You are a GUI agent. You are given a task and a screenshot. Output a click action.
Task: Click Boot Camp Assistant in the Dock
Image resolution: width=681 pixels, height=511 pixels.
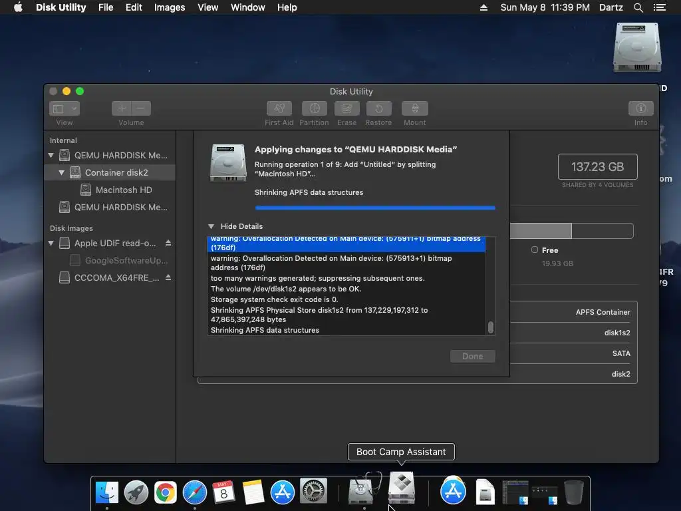401,488
